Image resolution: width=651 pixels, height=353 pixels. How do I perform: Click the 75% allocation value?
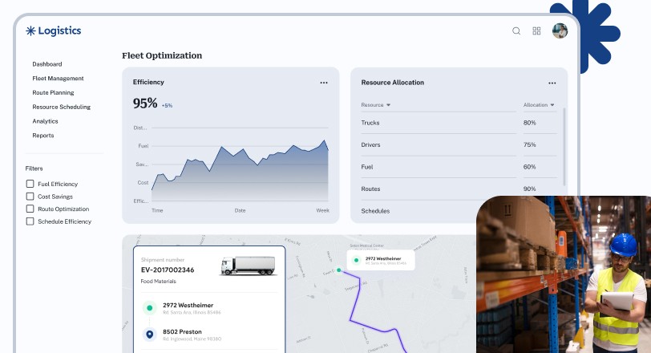tap(530, 145)
